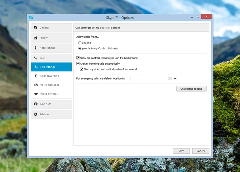Click the camera icon beside Video settings

(36, 94)
